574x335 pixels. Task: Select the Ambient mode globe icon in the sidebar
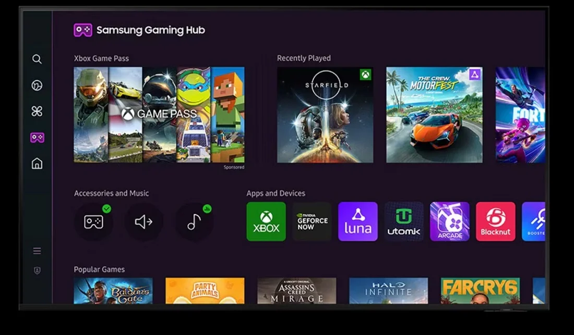tap(37, 85)
